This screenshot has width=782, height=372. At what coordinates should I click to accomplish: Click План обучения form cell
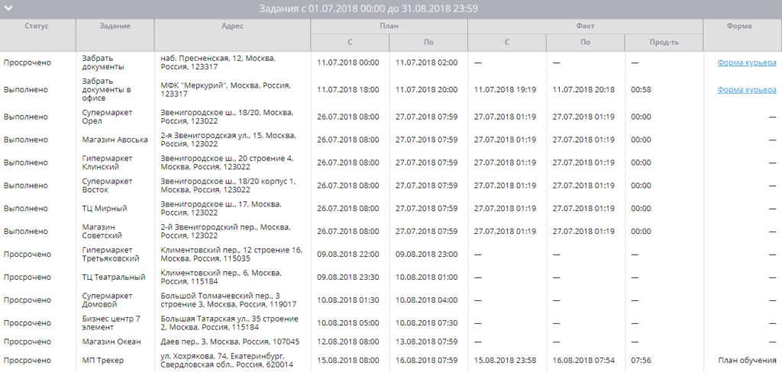pyautogui.click(x=747, y=361)
